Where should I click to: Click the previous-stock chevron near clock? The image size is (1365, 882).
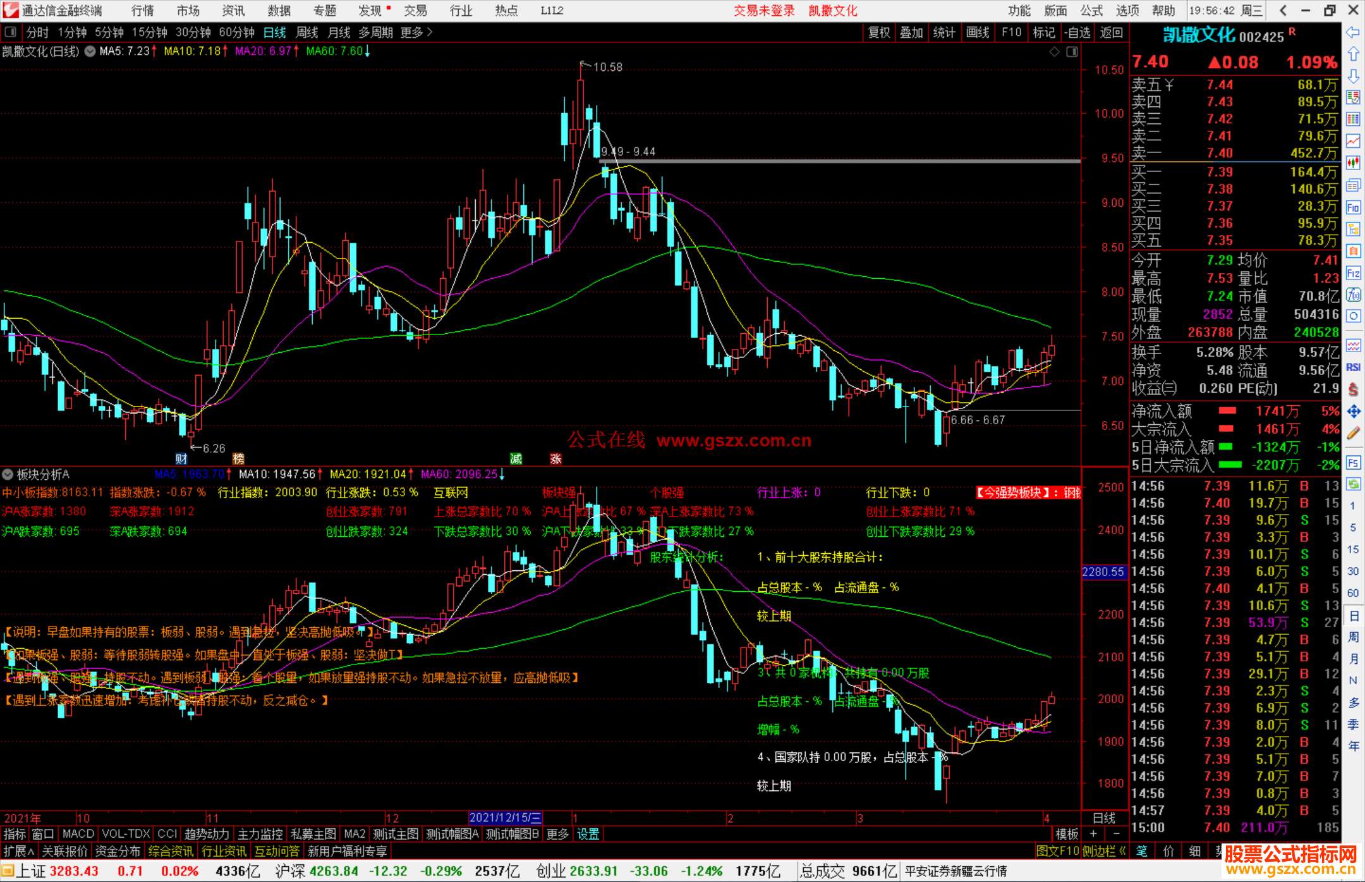point(1283,11)
